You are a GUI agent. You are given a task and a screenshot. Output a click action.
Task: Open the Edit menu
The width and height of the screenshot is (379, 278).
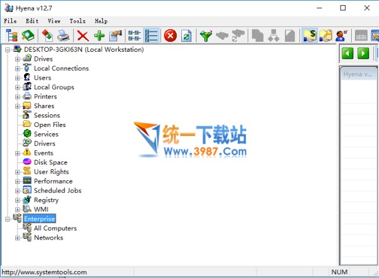pyautogui.click(x=32, y=21)
